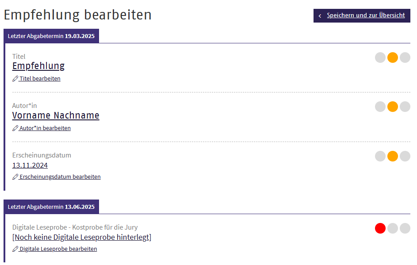
Task: Click the last grey dot in the Digitale Leseprobe row
Action: [405, 228]
